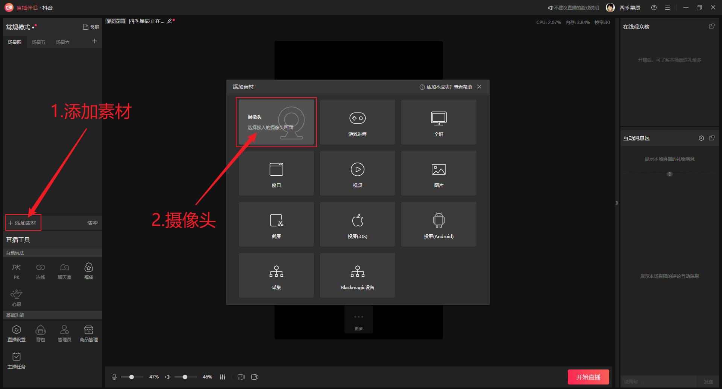Start streaming with 开始直播 button
This screenshot has width=722, height=389.
589,377
